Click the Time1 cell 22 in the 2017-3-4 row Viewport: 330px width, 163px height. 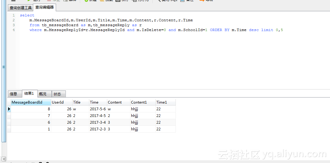point(165,122)
